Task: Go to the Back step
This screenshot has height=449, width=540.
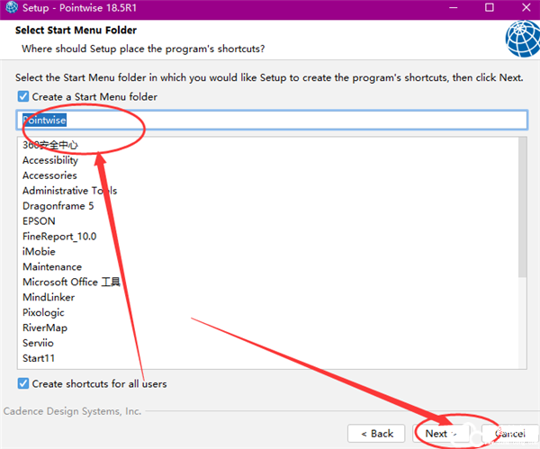Action: [376, 433]
